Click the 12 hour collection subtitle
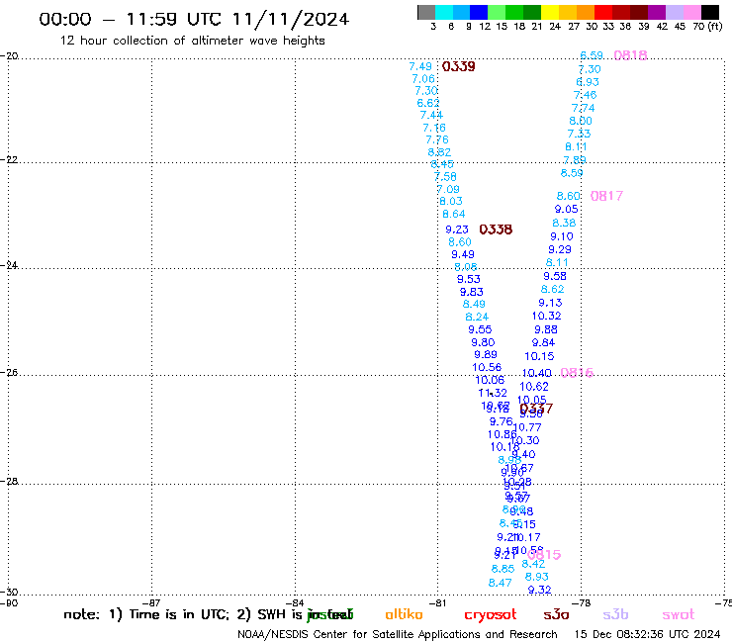The image size is (732, 643). tap(192, 42)
